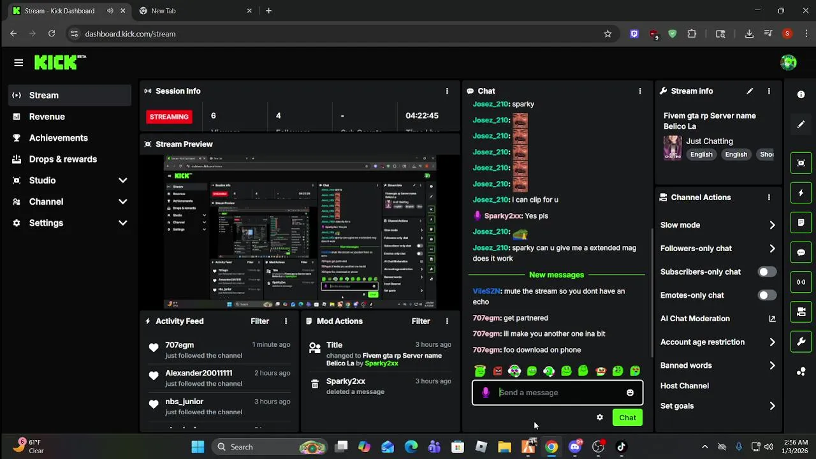Open a new browser tab
Screen dimensions: 816x459
(x=268, y=11)
